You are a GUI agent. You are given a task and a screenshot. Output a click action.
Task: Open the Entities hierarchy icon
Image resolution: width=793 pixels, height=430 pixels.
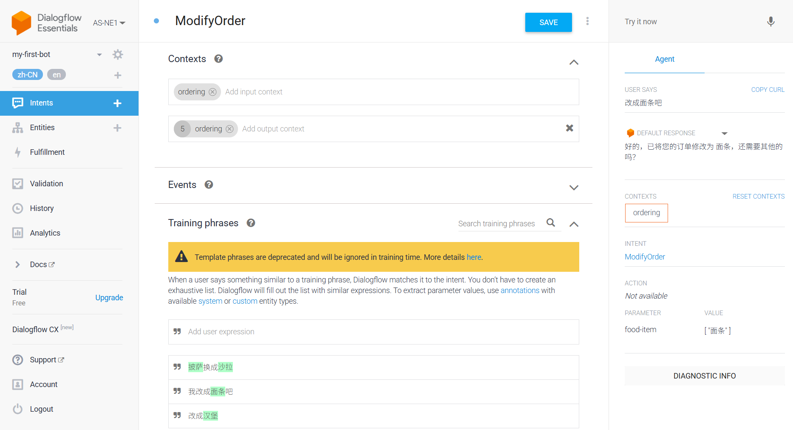pyautogui.click(x=18, y=128)
